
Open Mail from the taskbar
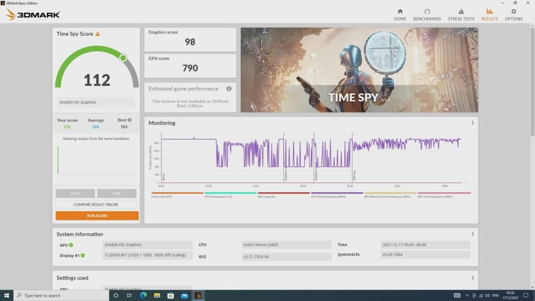coord(184,295)
